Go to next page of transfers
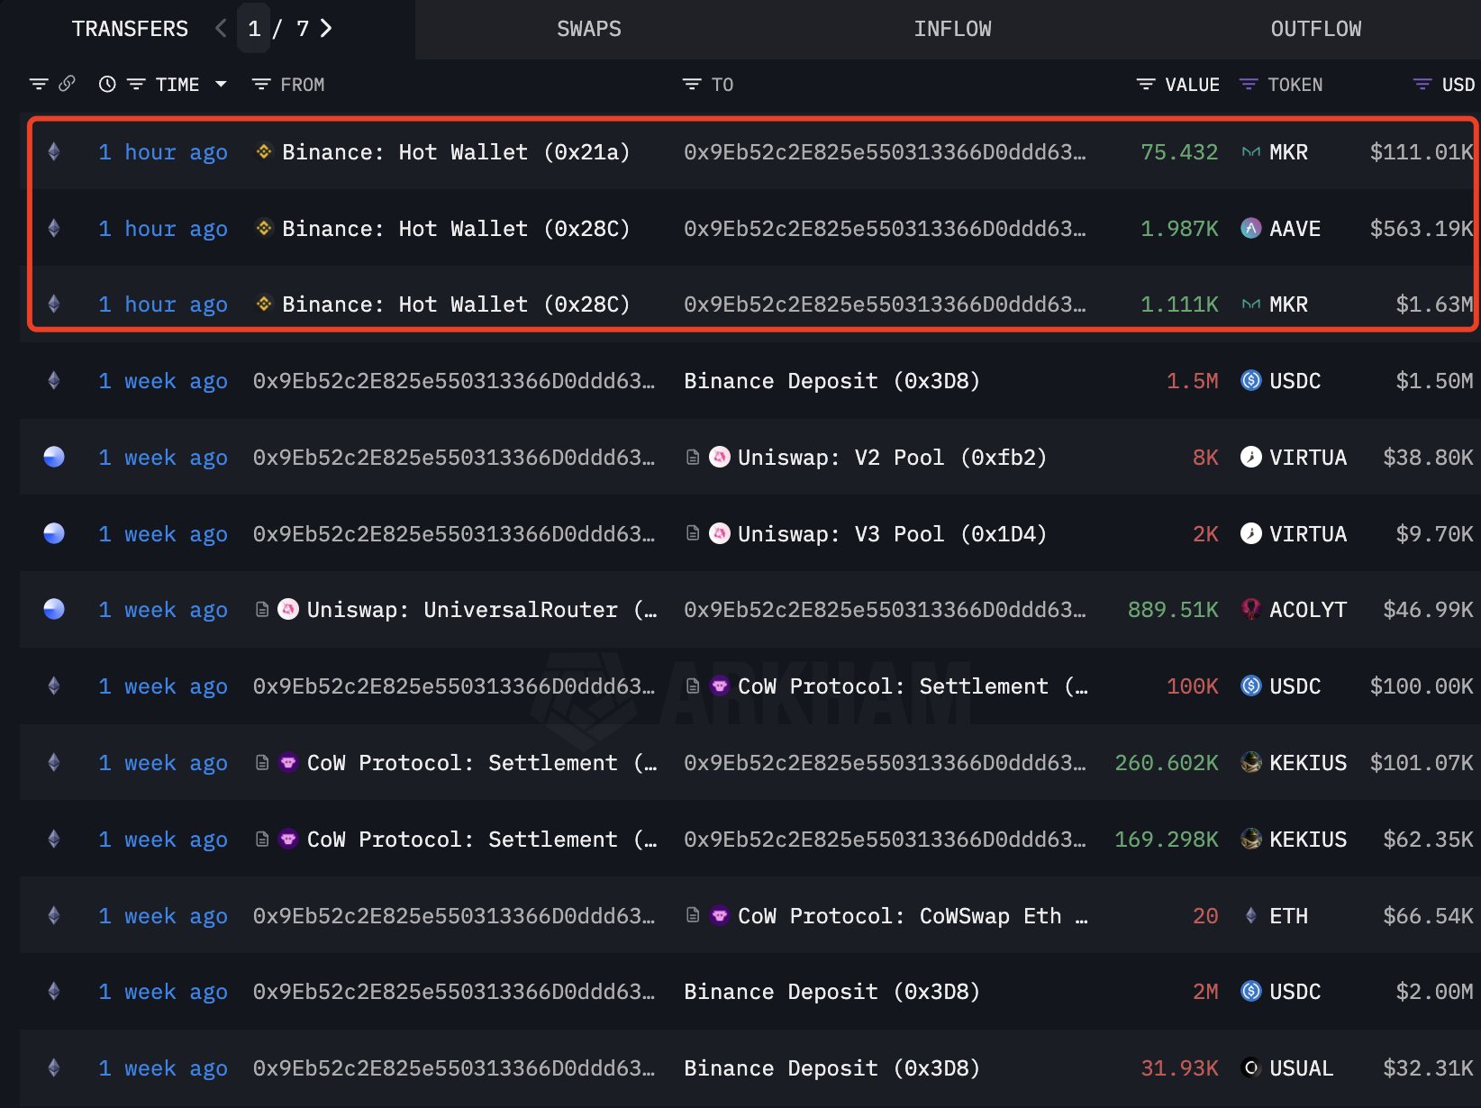Image resolution: width=1481 pixels, height=1108 pixels. (x=326, y=29)
